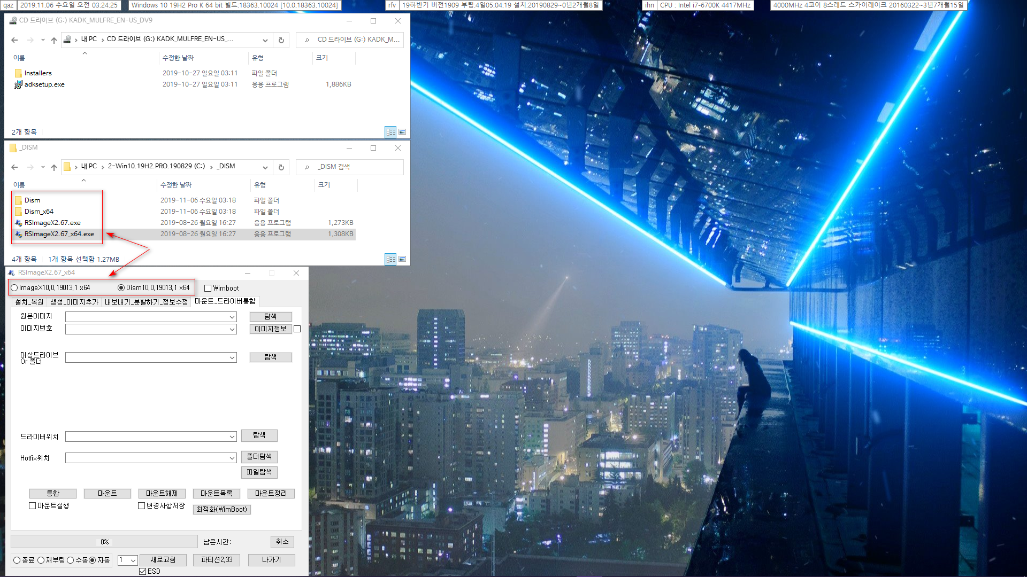Click Up arrow in _DISM explorer window

tap(53, 167)
